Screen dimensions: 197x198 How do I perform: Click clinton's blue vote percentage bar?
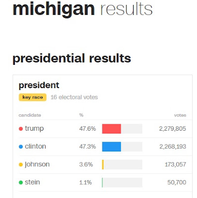pos(111,147)
